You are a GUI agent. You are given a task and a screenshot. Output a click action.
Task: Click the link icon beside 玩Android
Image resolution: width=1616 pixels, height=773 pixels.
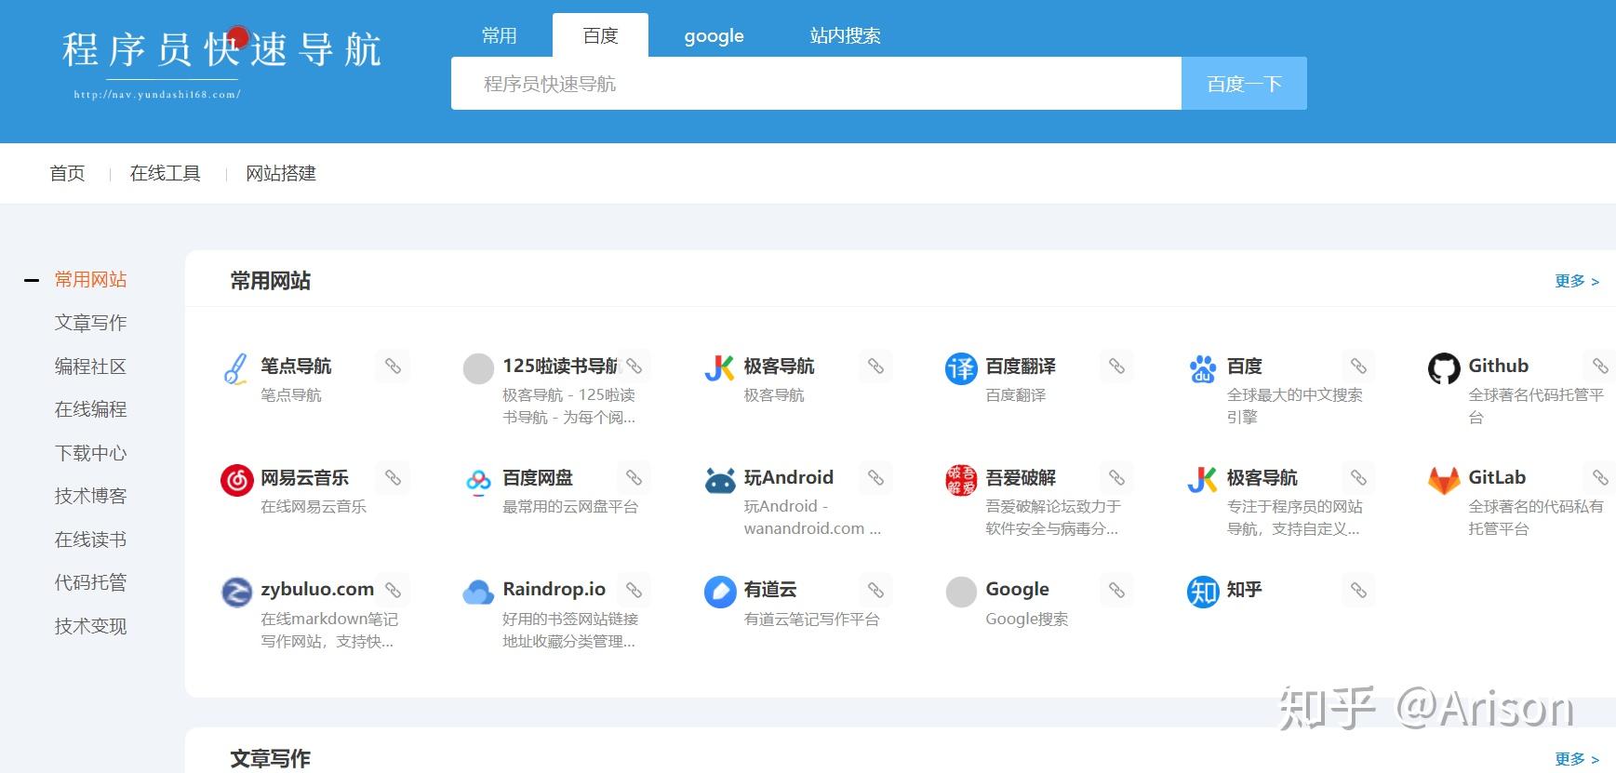(x=875, y=477)
